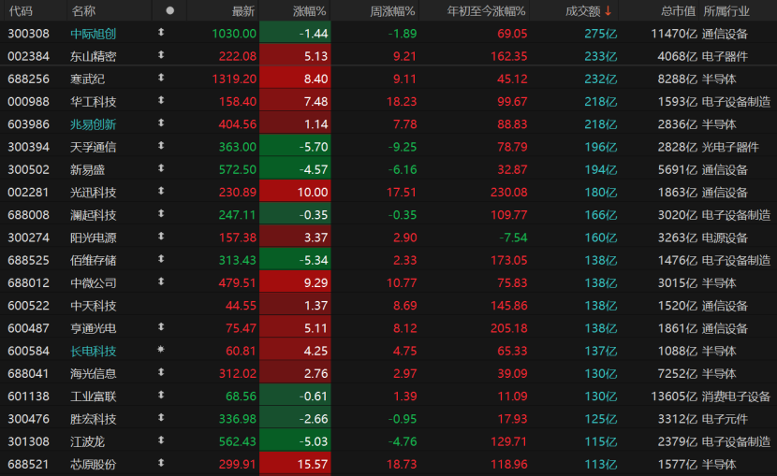Sort by the 名称 column header
This screenshot has height=476, width=777.
click(83, 11)
